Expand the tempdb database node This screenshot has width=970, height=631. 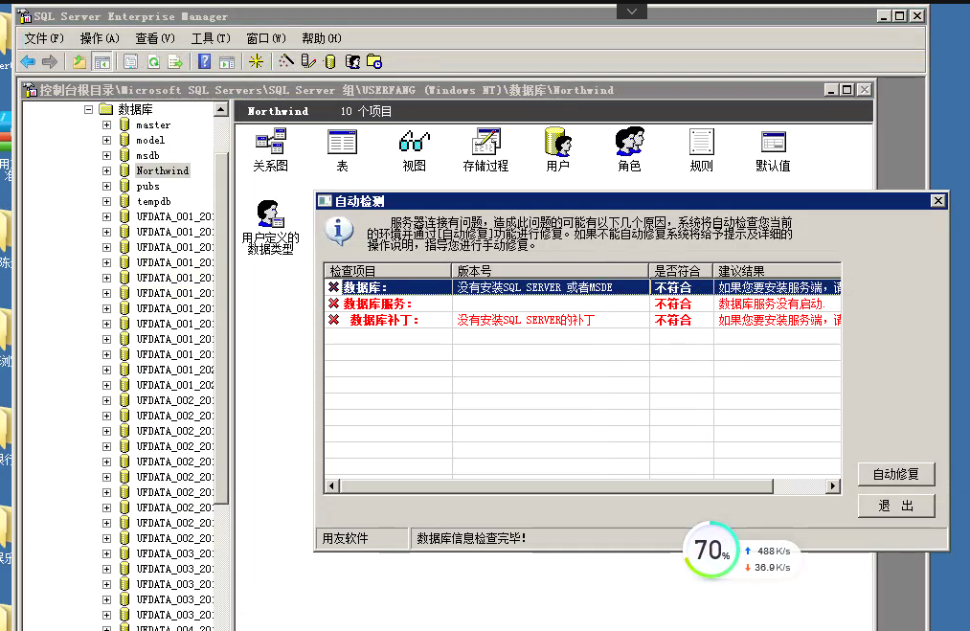(106, 202)
